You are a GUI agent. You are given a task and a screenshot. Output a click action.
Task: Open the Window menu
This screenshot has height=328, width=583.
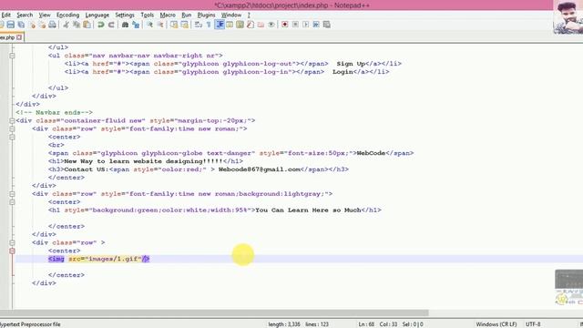[231, 15]
